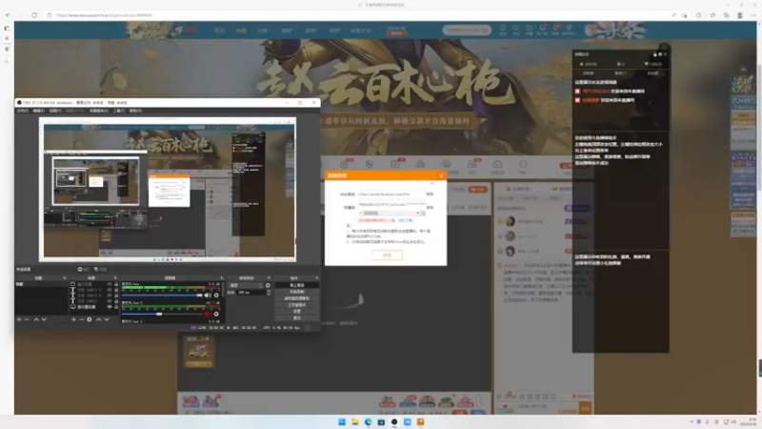Add a new scene with the plus icon
762x429 pixels.
(19, 319)
